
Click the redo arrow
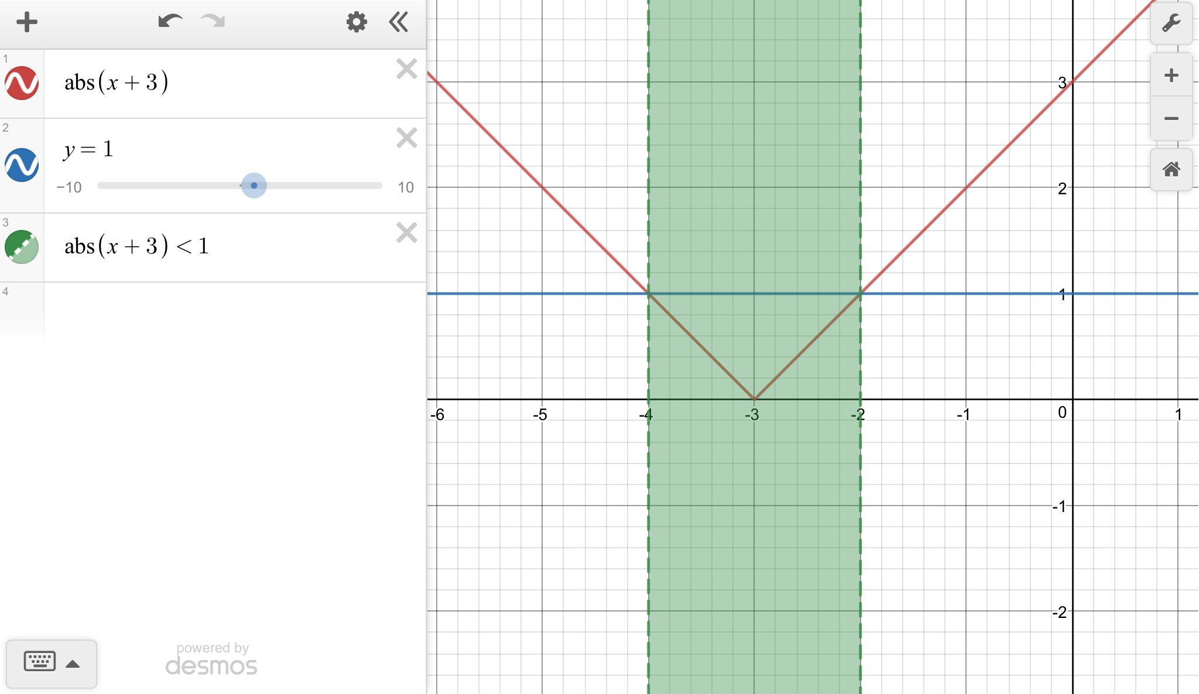(213, 22)
